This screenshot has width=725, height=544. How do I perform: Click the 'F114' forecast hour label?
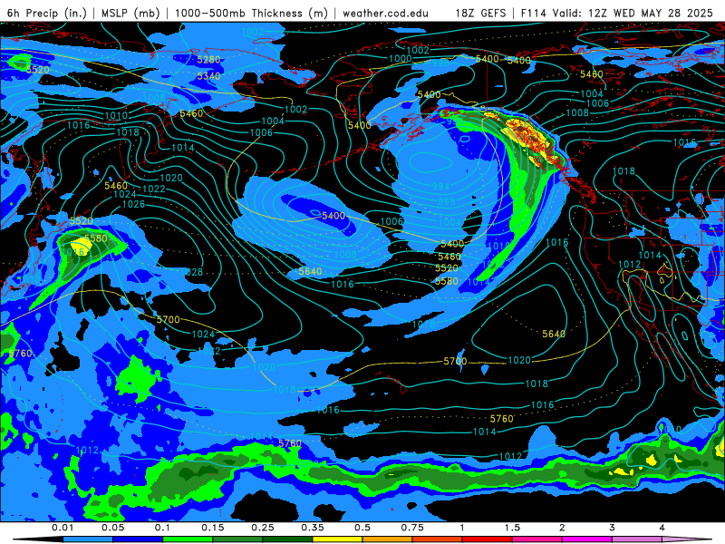[x=535, y=13]
